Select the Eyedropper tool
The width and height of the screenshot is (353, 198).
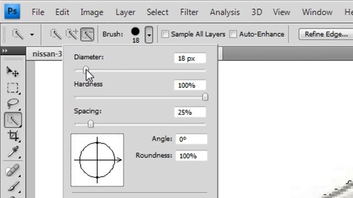(13, 152)
